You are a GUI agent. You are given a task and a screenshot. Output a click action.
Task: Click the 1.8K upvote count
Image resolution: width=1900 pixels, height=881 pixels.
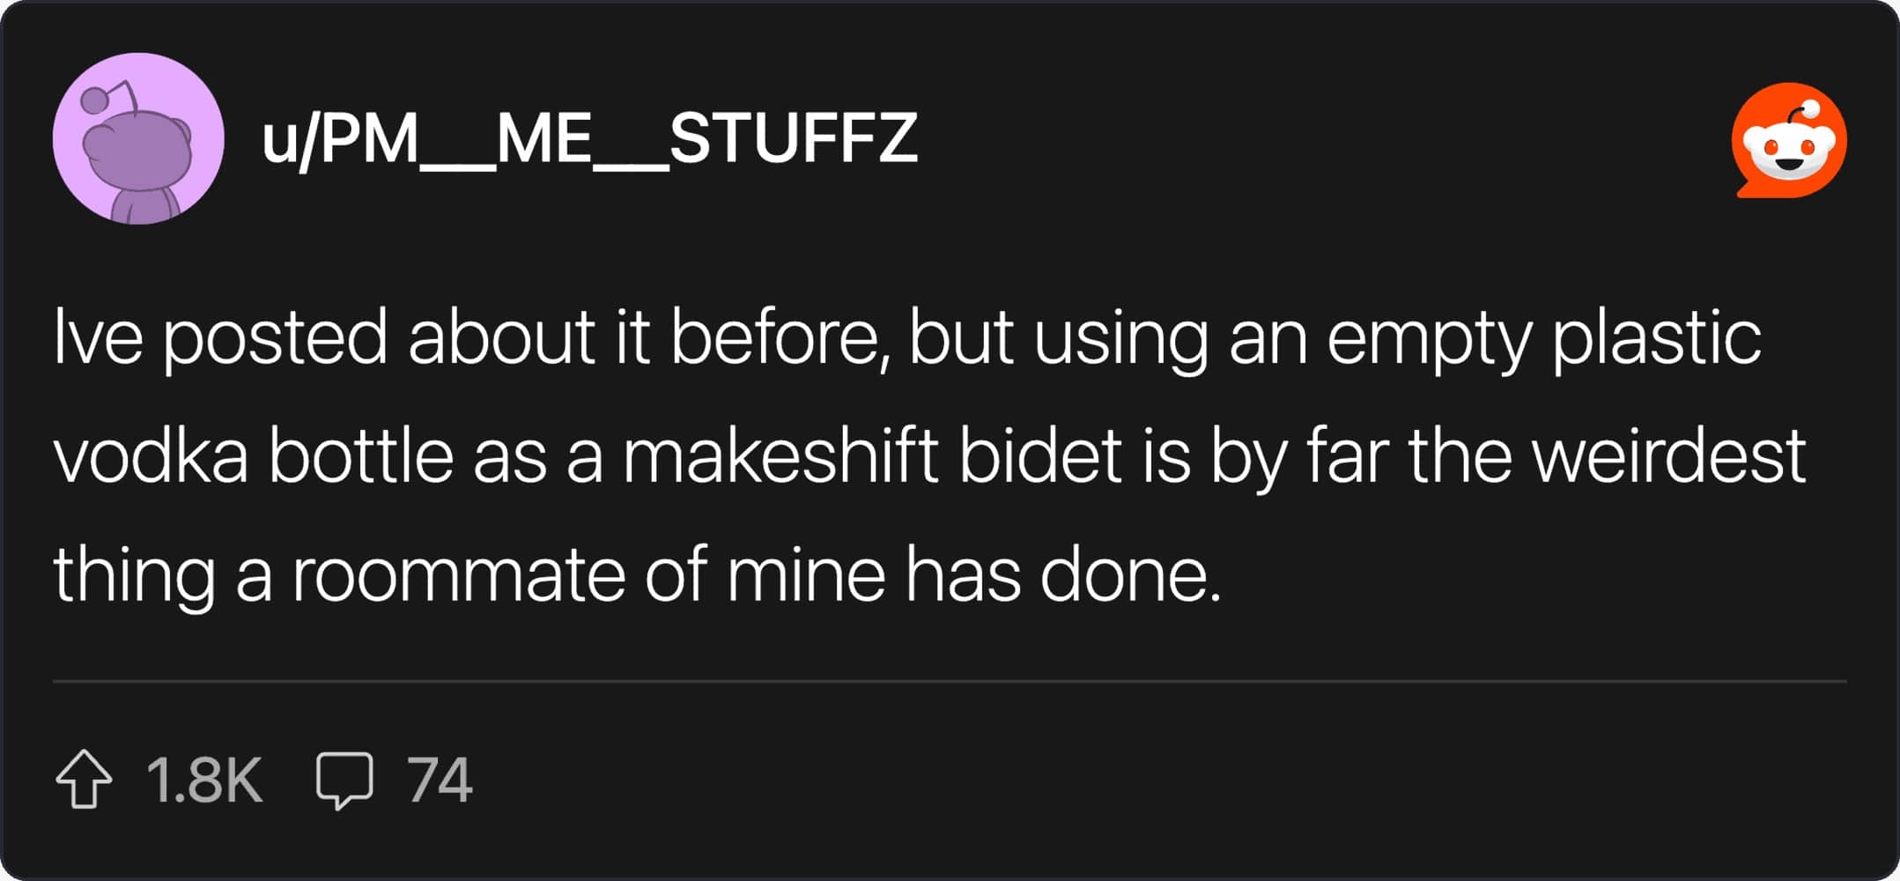coord(204,780)
